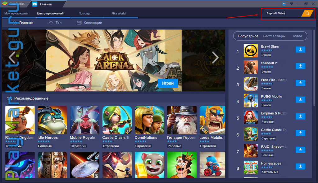Screen dimensions: 318x183
Task: Open the Коллекции section
Action: [89, 23]
